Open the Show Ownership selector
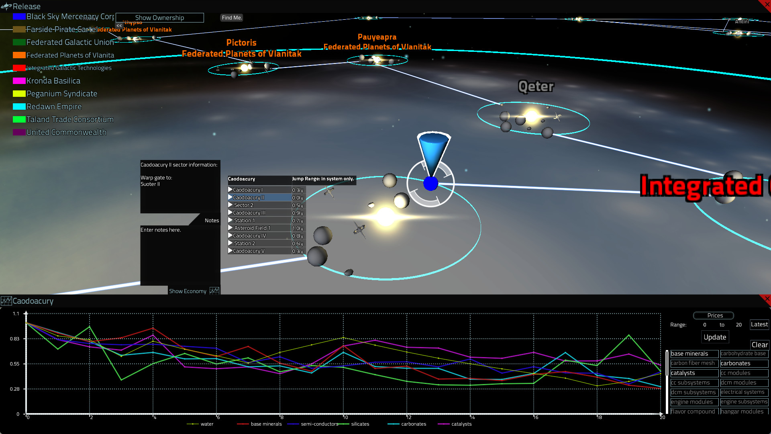 pyautogui.click(x=159, y=18)
